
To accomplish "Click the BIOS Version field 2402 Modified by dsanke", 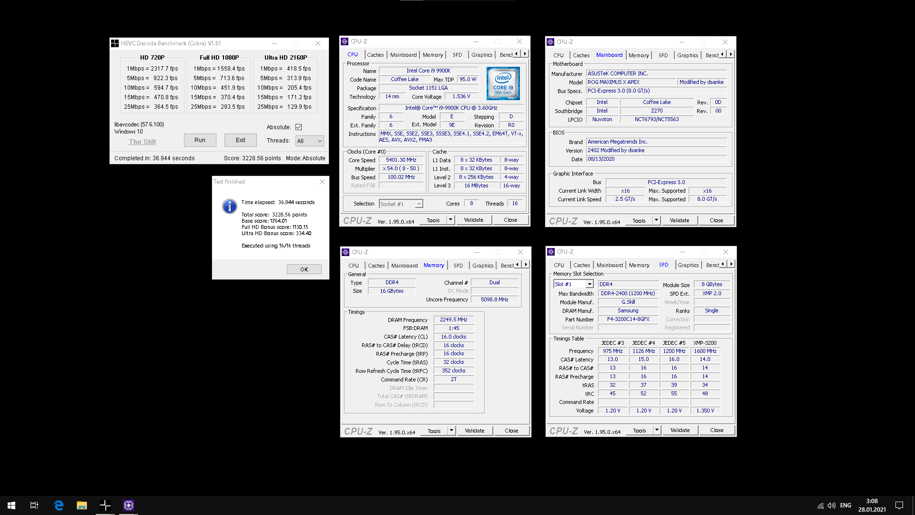I will tap(656, 151).
